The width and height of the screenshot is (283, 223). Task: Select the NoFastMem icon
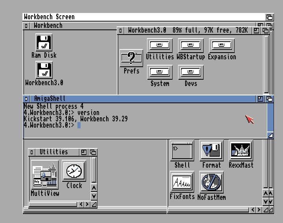(x=211, y=182)
